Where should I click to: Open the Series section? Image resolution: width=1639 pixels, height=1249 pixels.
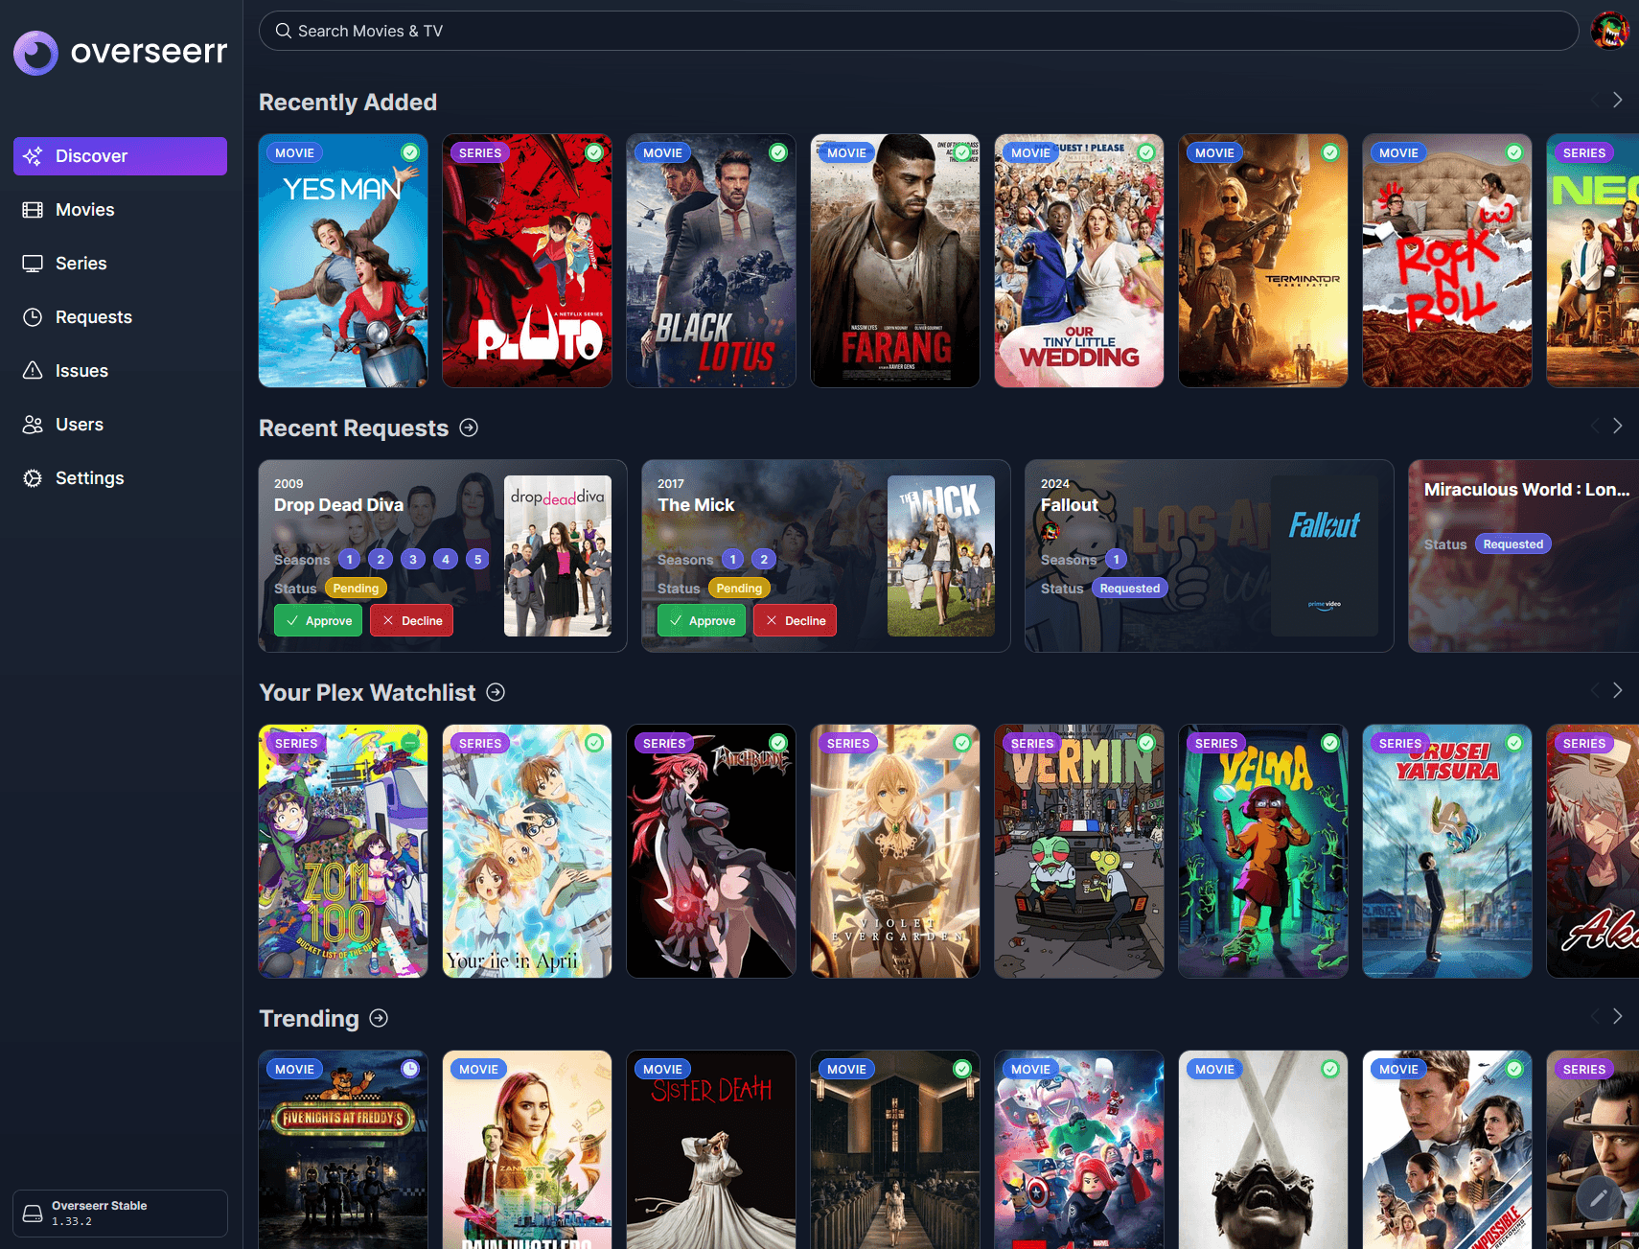tap(120, 264)
